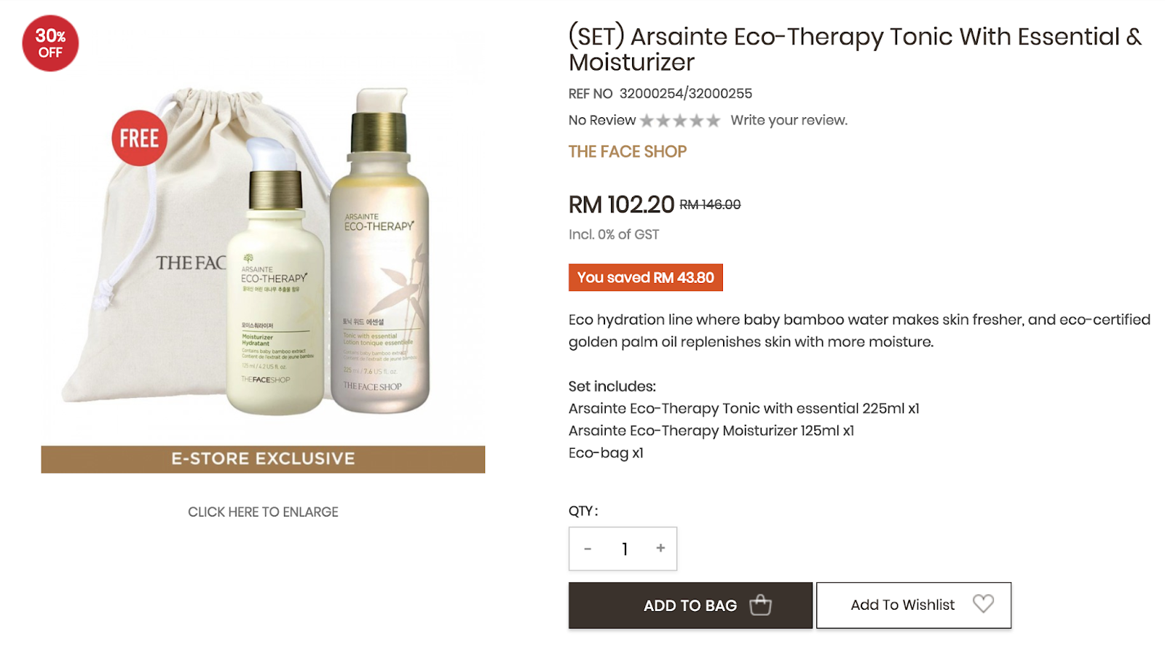The image size is (1165, 657).
Task: Click CLICK HERE TO ENLARGE text
Action: [263, 512]
